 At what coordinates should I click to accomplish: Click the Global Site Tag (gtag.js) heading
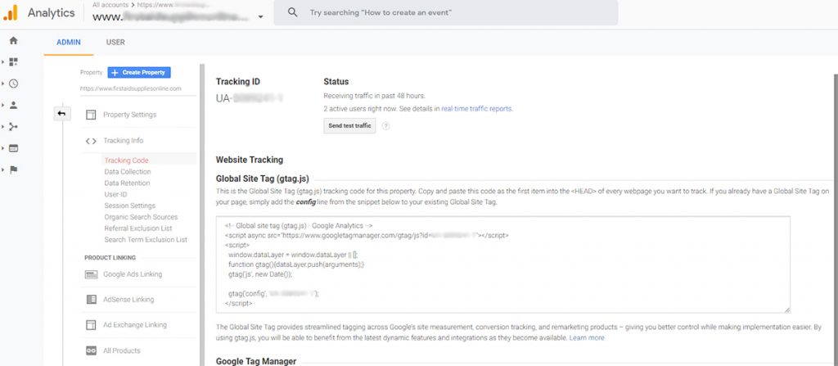tap(263, 178)
